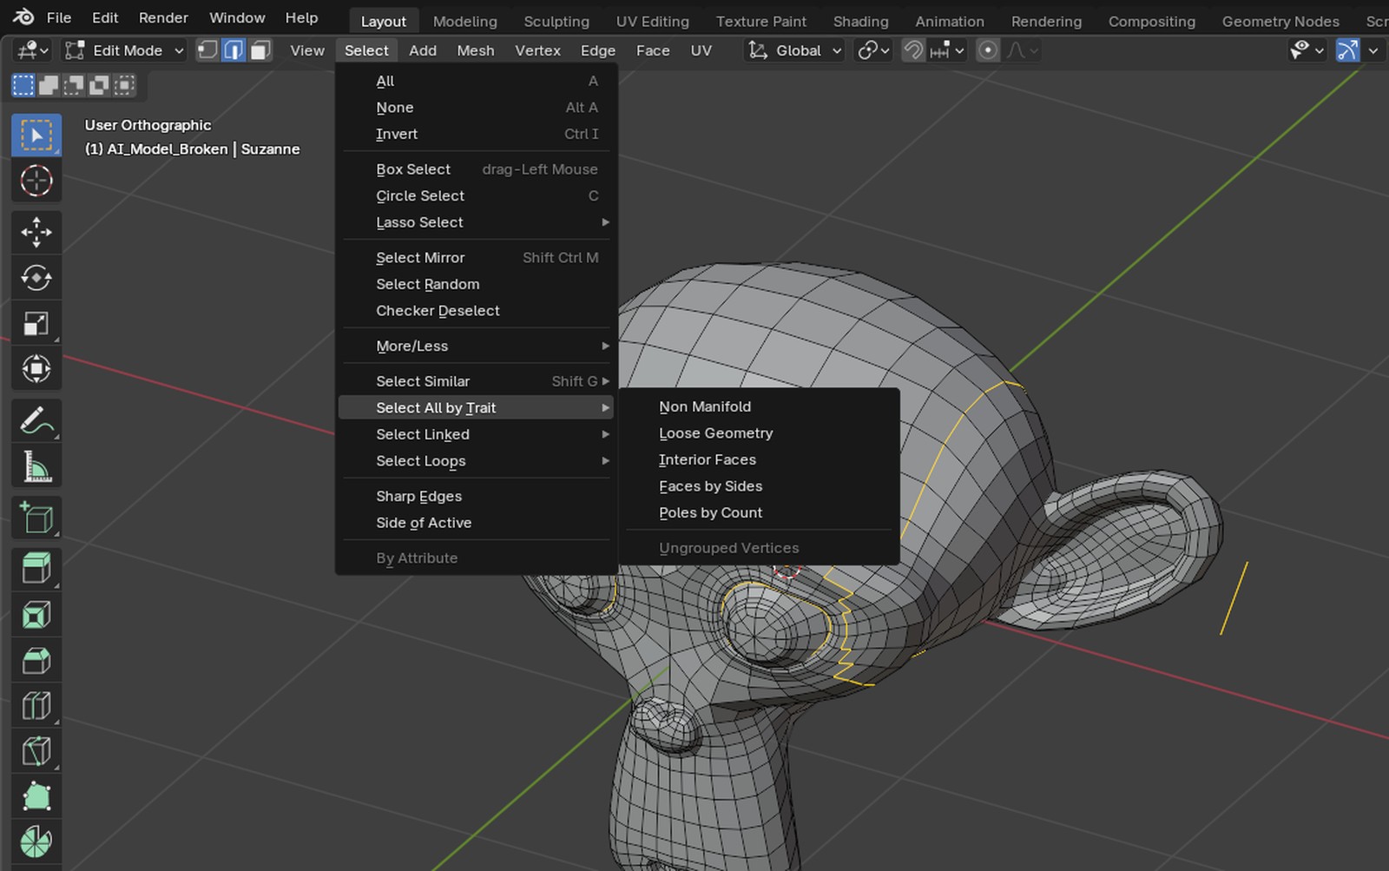Pick the Rotate tool
Viewport: 1389px width, 871px height.
(x=36, y=278)
